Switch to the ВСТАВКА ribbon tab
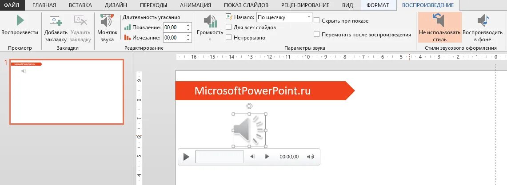 [x=80, y=5]
